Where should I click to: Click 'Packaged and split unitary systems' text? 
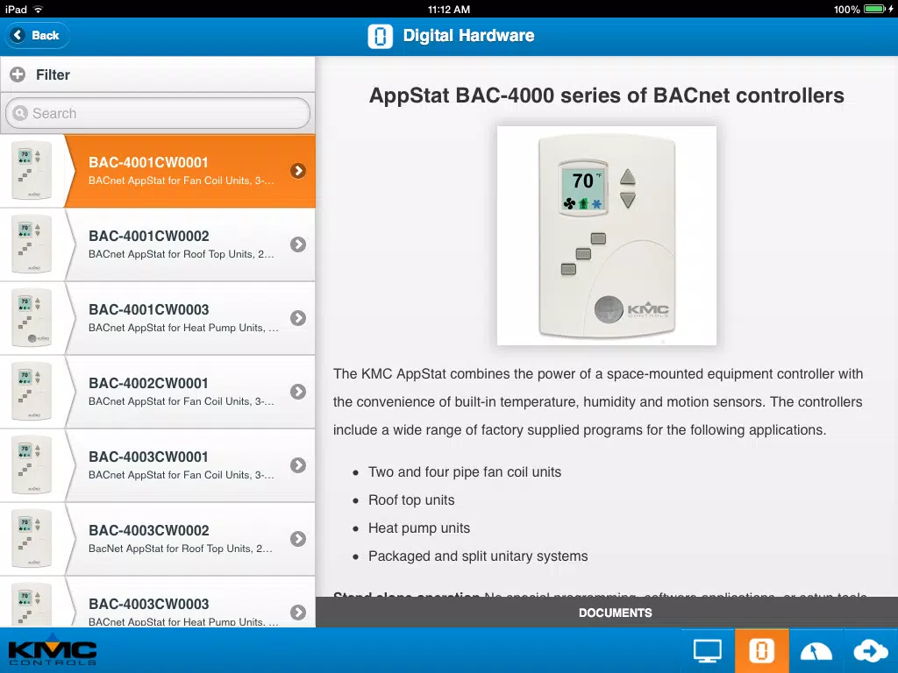[478, 556]
